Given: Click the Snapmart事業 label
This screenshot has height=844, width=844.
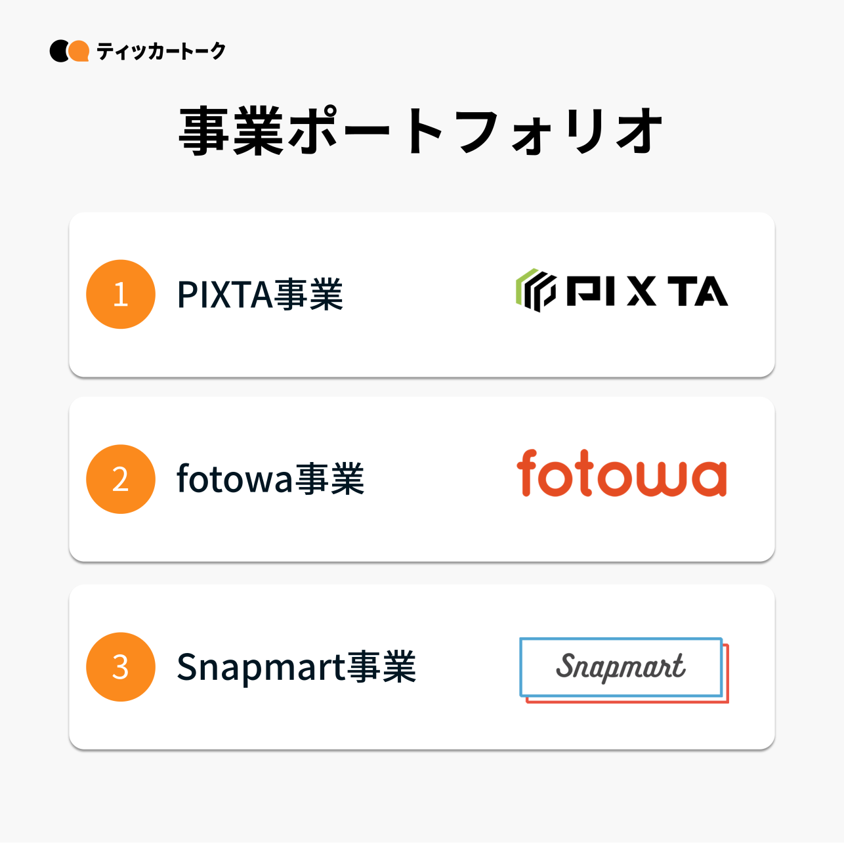Looking at the screenshot, I should pyautogui.click(x=296, y=667).
